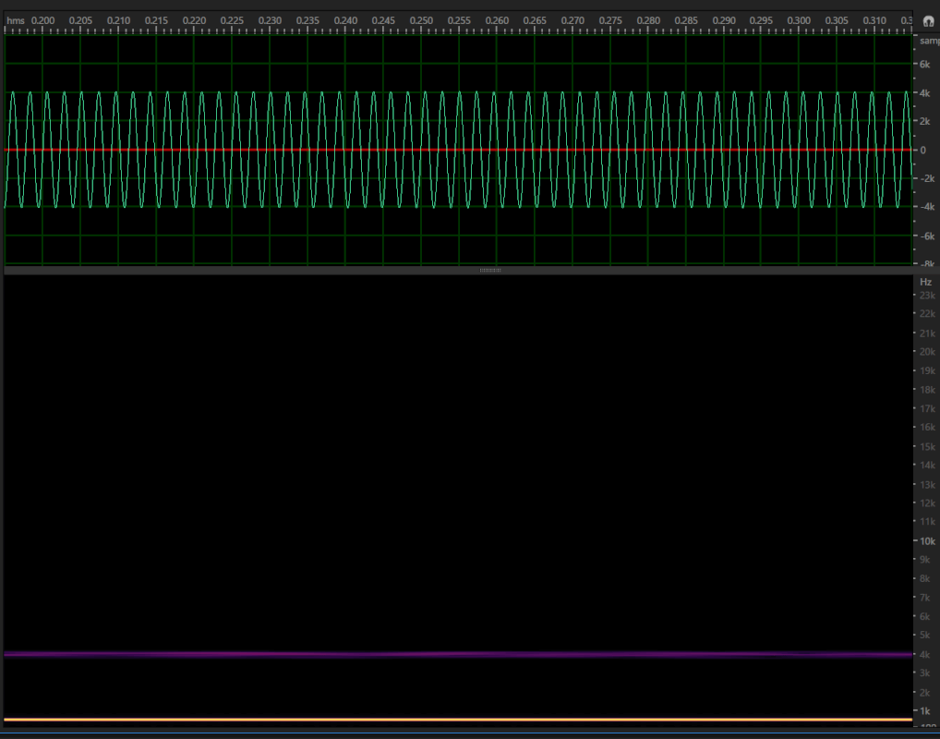The image size is (940, 739).
Task: Click the 16k tick on the frequency scale
Action: pos(926,427)
